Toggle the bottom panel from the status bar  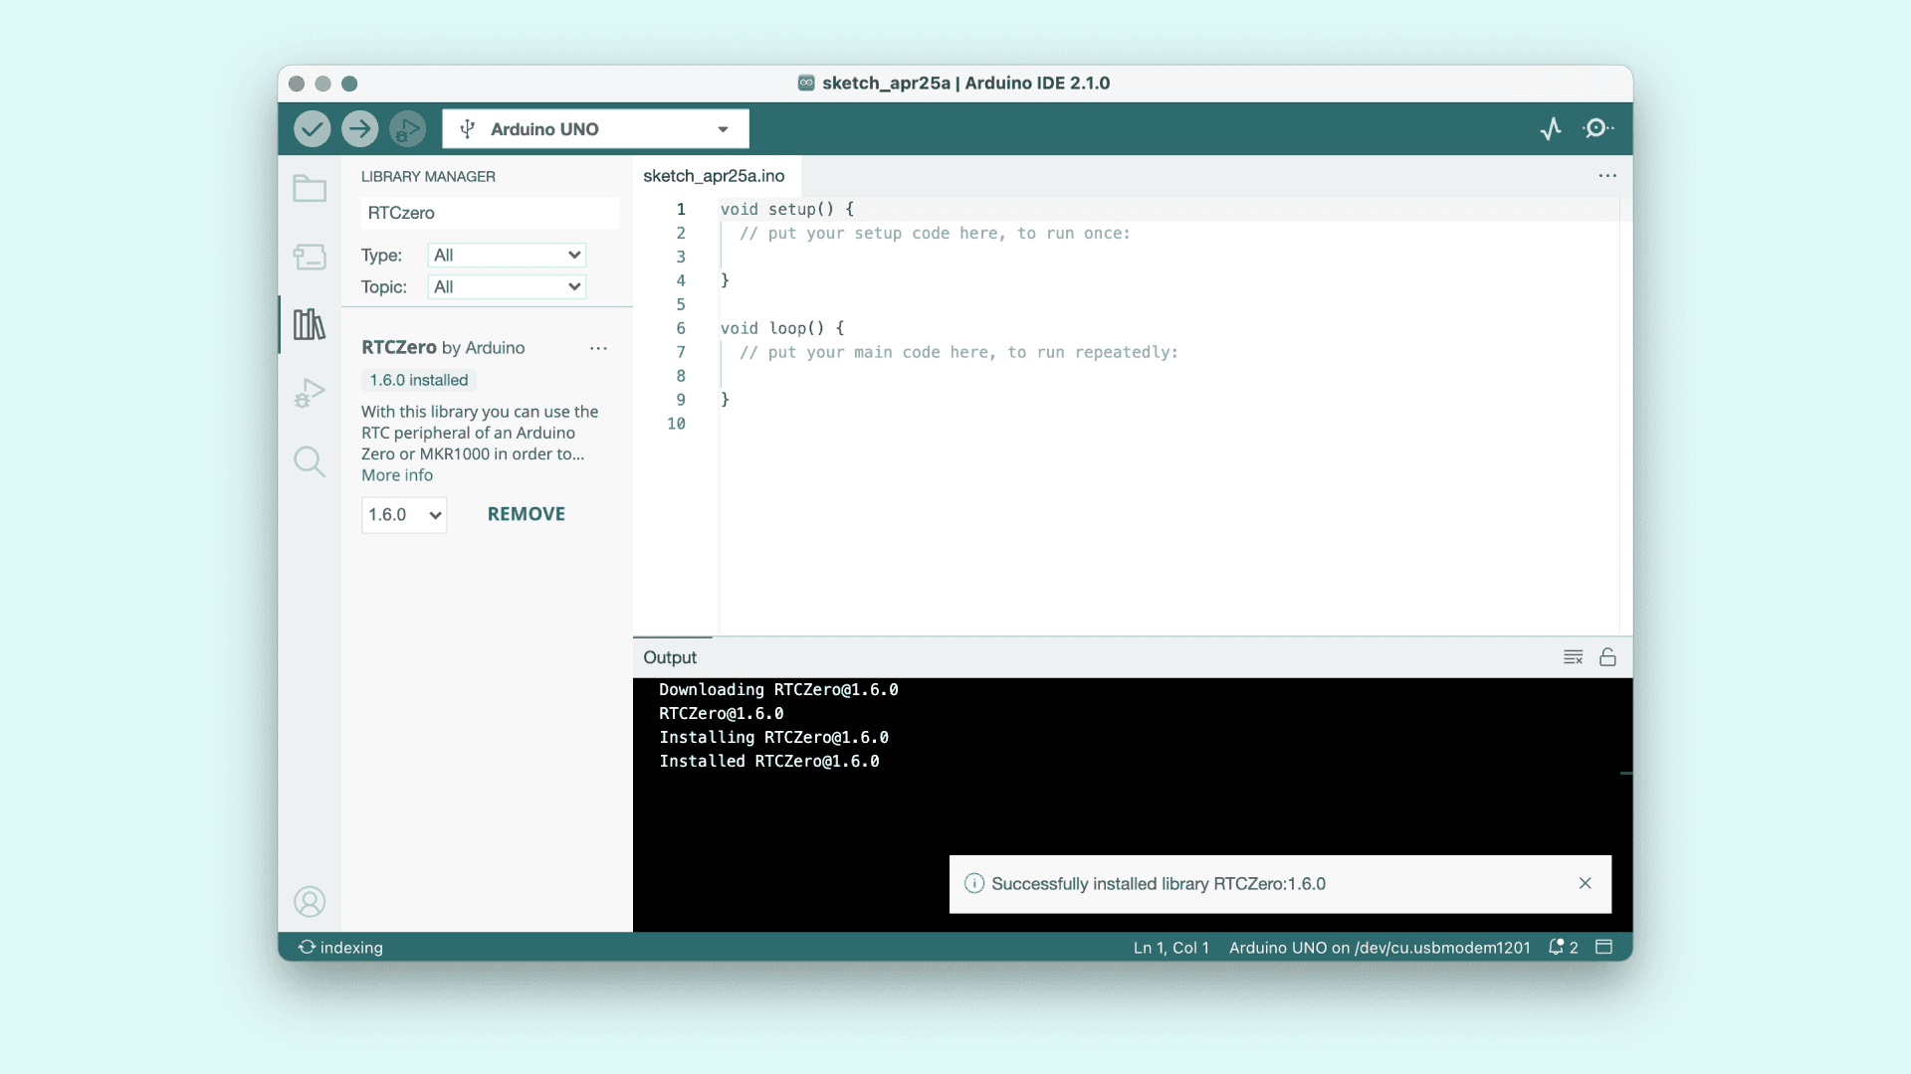(1603, 947)
